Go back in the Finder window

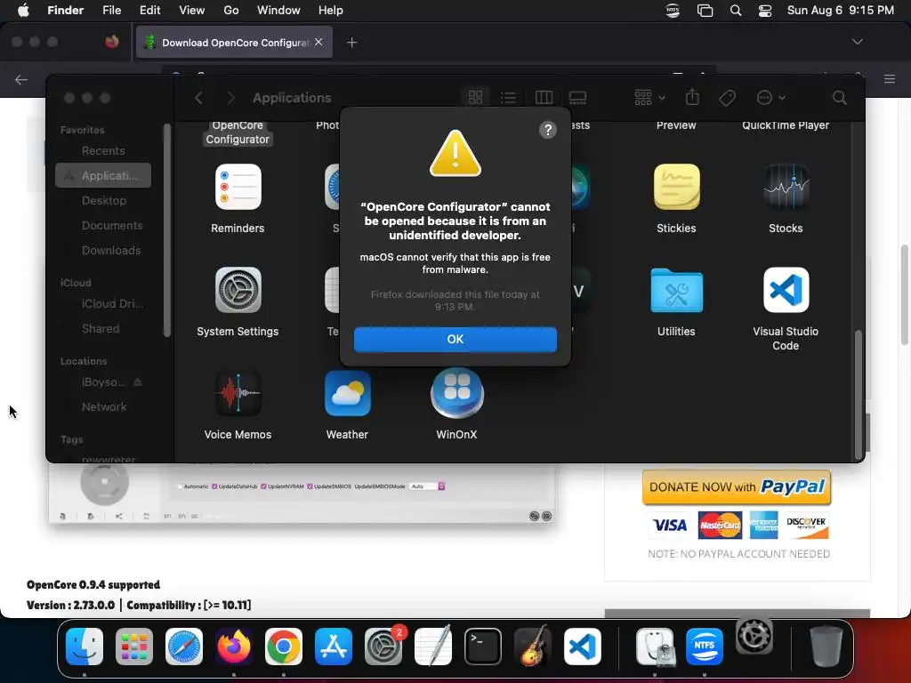coord(198,98)
